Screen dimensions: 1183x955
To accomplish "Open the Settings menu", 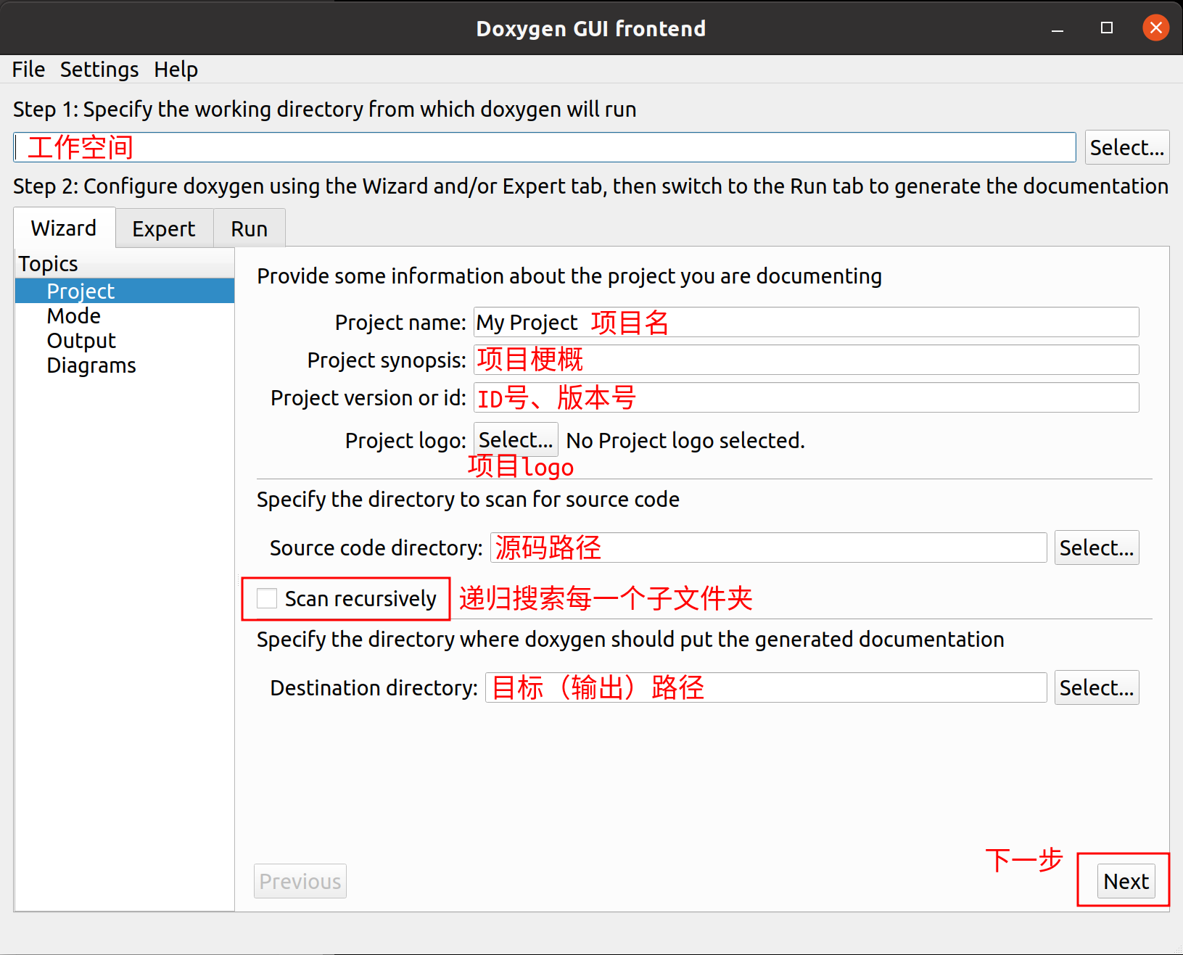I will pyautogui.click(x=99, y=69).
